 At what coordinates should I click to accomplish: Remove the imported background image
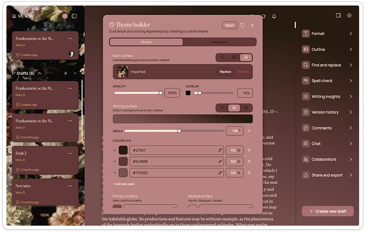pyautogui.click(x=243, y=72)
